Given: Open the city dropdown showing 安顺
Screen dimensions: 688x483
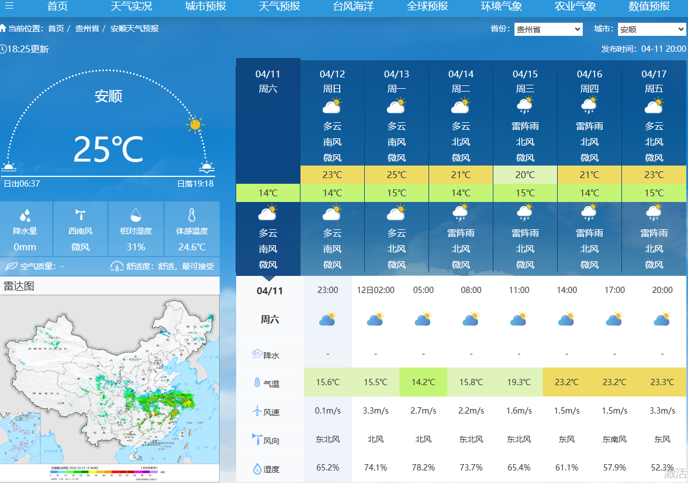Looking at the screenshot, I should [x=652, y=30].
